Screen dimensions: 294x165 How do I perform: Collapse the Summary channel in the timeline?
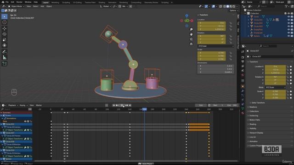pos(1,113)
